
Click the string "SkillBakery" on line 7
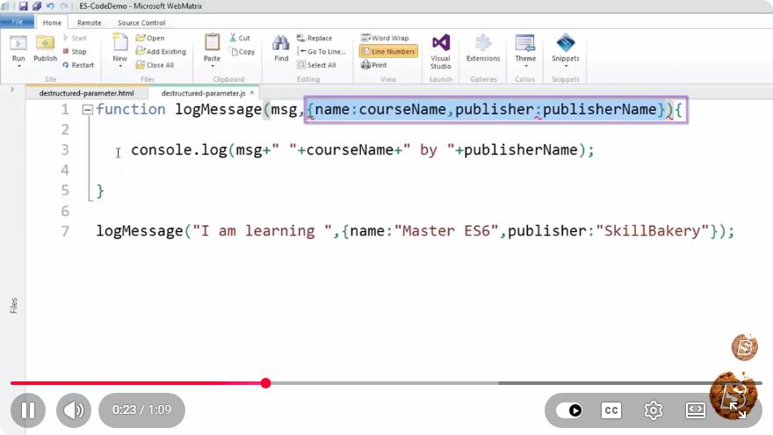(x=652, y=231)
